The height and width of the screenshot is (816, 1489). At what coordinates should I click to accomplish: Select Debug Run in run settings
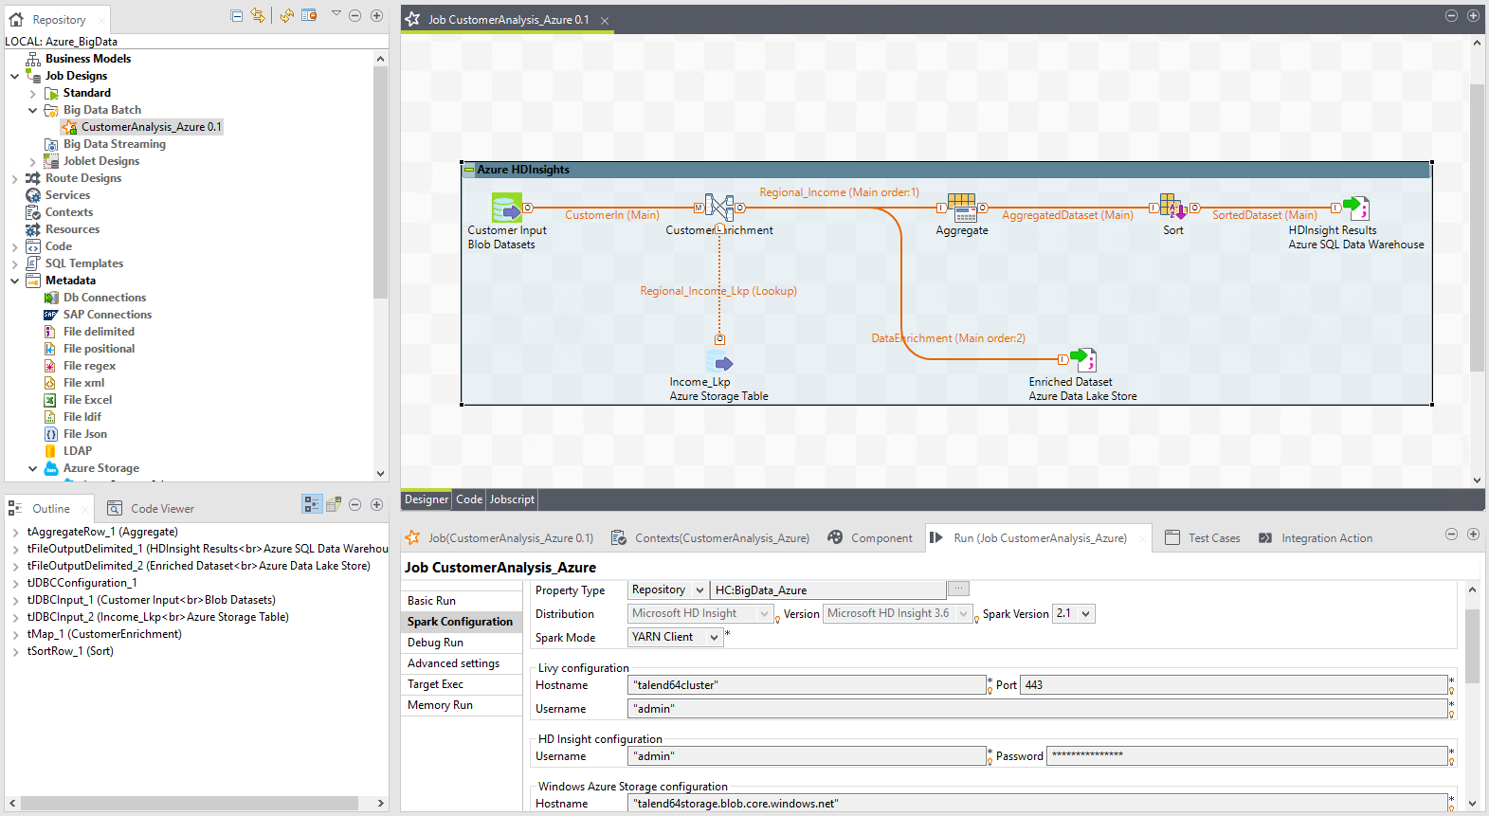pyautogui.click(x=462, y=643)
